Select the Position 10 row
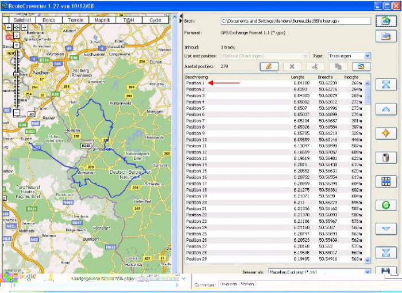Screen dimensions: 402x293 click(275, 139)
